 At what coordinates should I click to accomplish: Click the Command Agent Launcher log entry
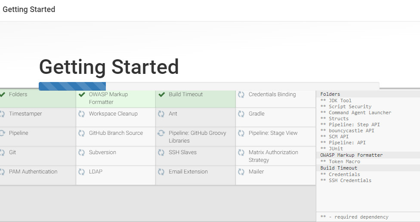coord(356,113)
